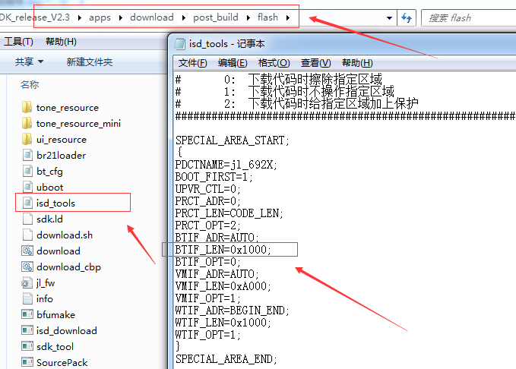Expand the arrow after flash in breadcrumb

tap(288, 17)
